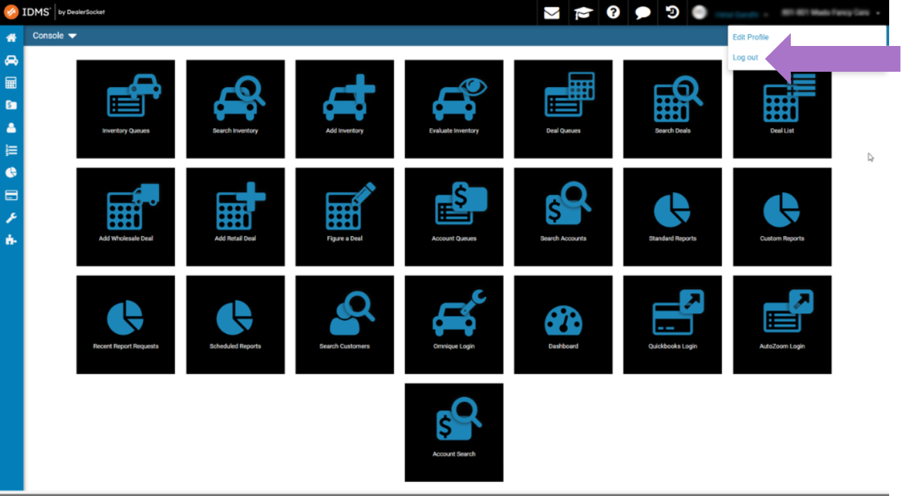The height and width of the screenshot is (496, 901).
Task: Click the graduation cap training icon
Action: point(583,13)
